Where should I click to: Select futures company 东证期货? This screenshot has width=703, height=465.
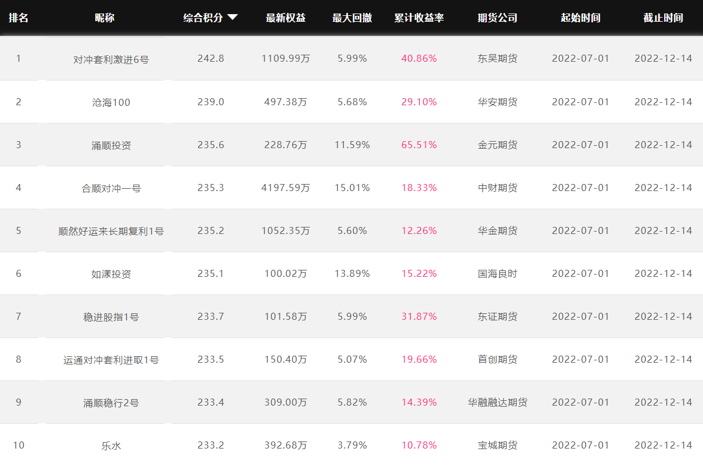point(497,317)
